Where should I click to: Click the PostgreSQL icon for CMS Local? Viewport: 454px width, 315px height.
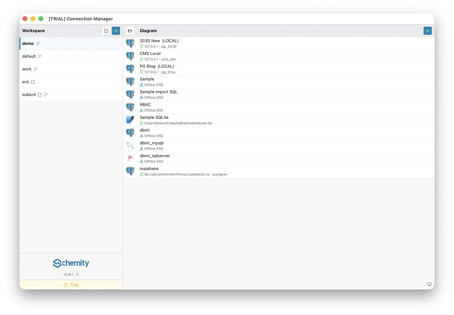click(130, 56)
